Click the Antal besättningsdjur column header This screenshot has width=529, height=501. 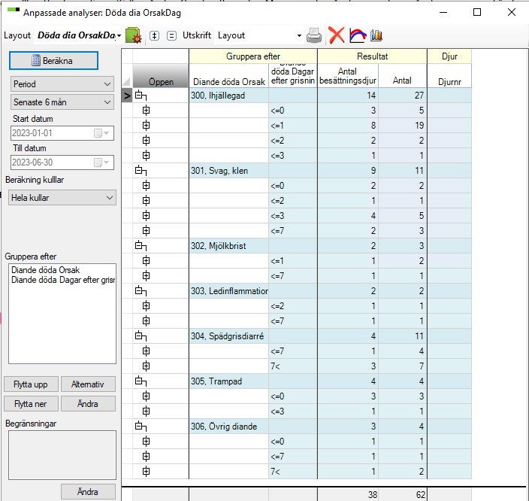click(x=348, y=76)
